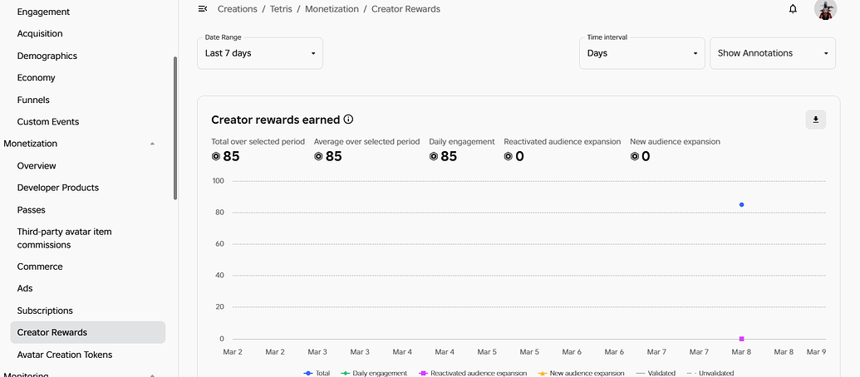Screen dimensions: 860x377
Task: Open Economy page
Action: 37,78
